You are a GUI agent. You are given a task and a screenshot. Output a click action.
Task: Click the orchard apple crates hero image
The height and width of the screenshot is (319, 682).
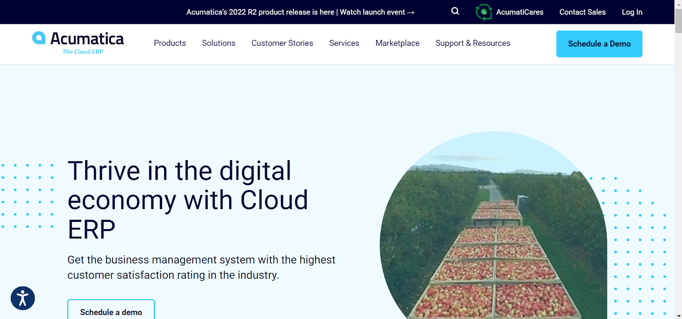click(x=493, y=225)
